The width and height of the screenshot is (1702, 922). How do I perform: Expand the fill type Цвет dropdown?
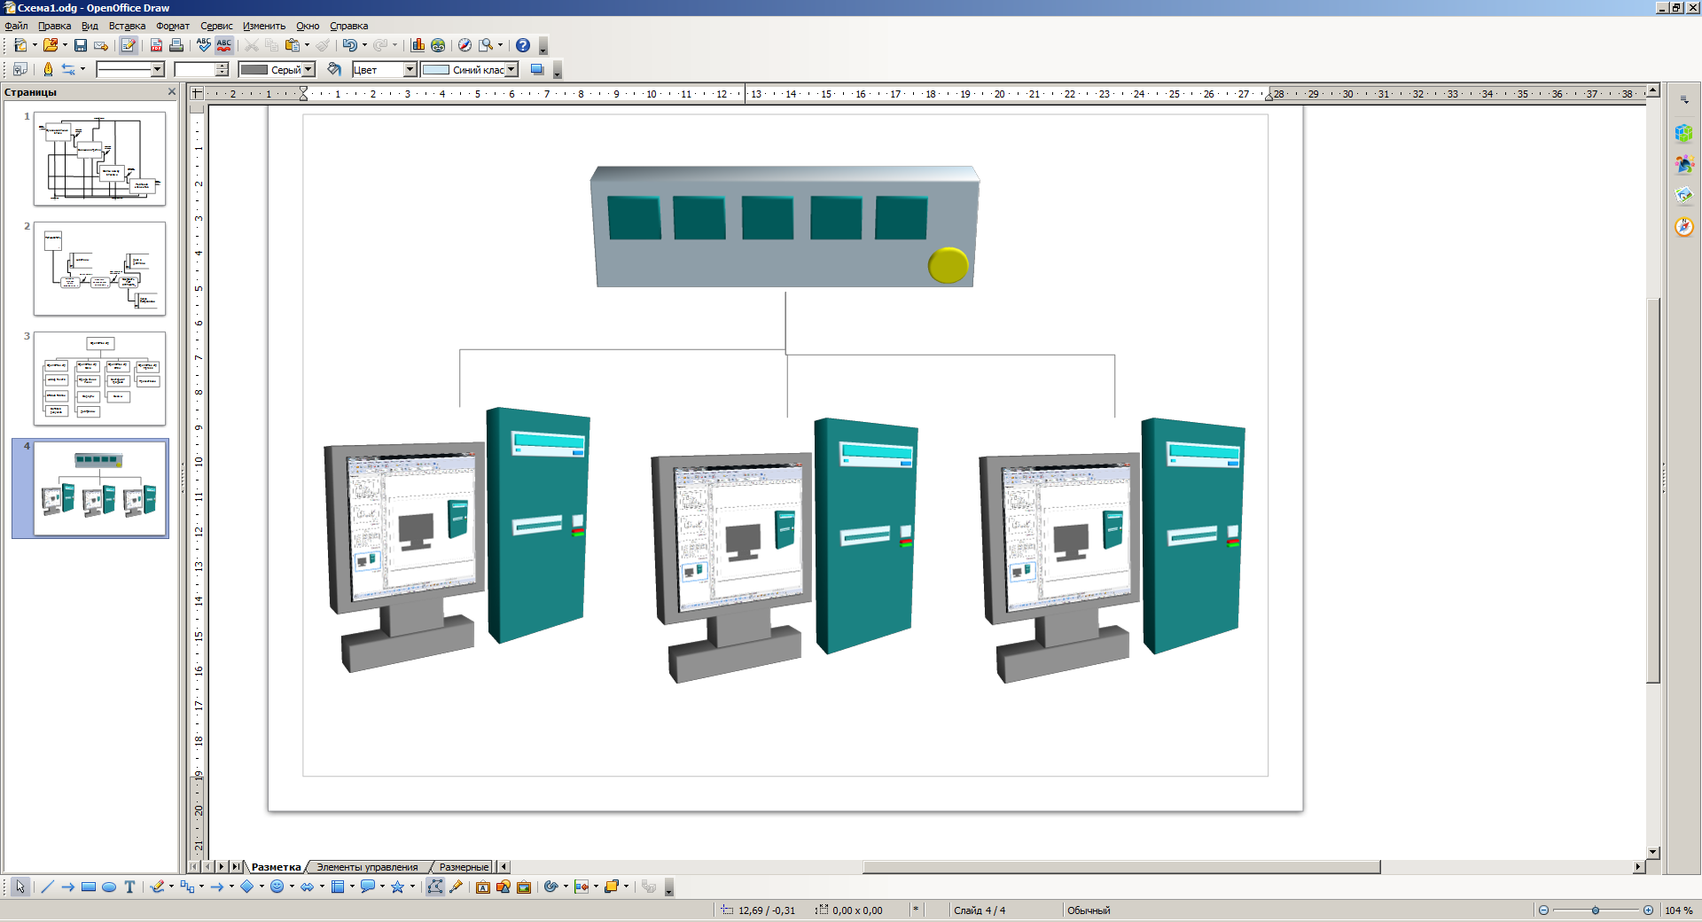410,69
